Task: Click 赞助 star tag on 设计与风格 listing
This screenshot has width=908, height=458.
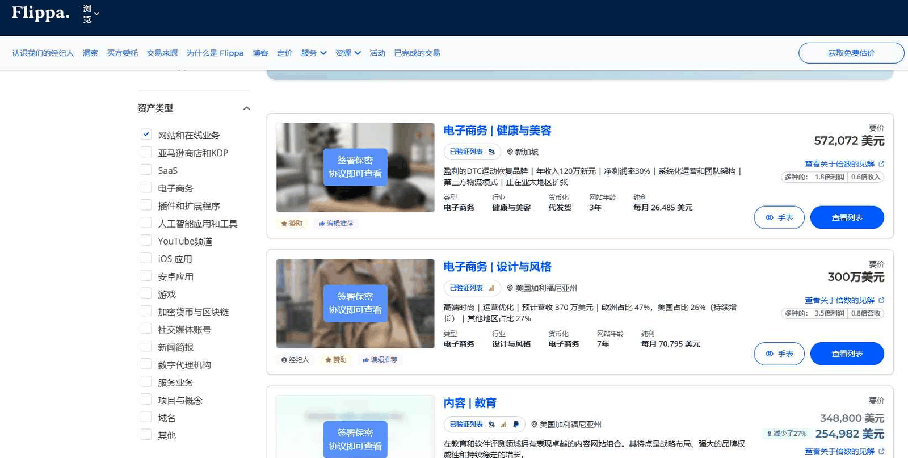Action: point(335,360)
